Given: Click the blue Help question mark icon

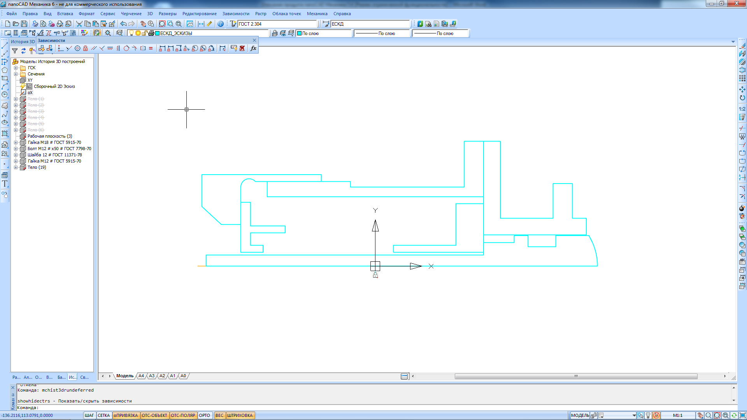Looking at the screenshot, I should tap(220, 24).
